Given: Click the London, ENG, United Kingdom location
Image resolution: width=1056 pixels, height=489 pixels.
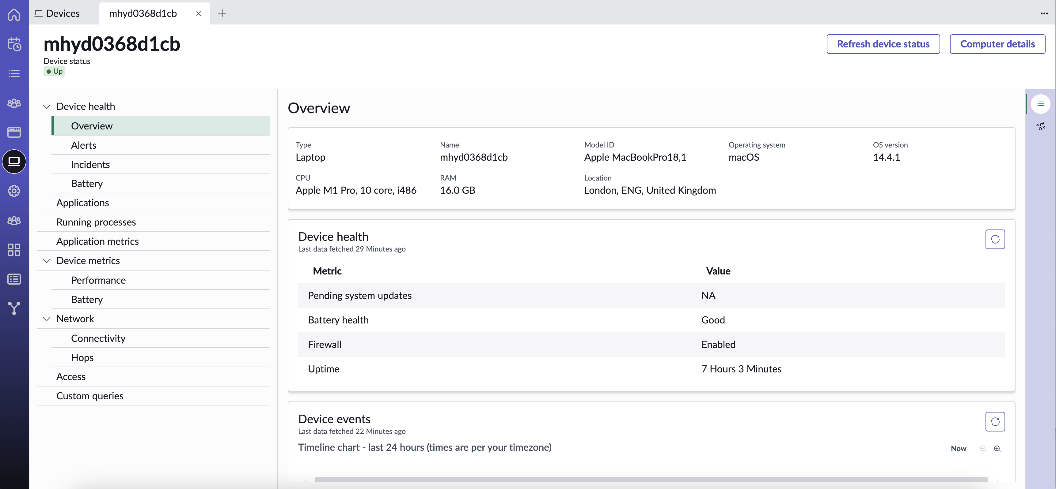Looking at the screenshot, I should click(650, 190).
